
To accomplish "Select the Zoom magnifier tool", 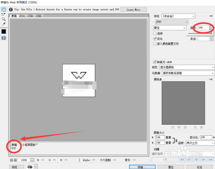I will tap(3, 19).
